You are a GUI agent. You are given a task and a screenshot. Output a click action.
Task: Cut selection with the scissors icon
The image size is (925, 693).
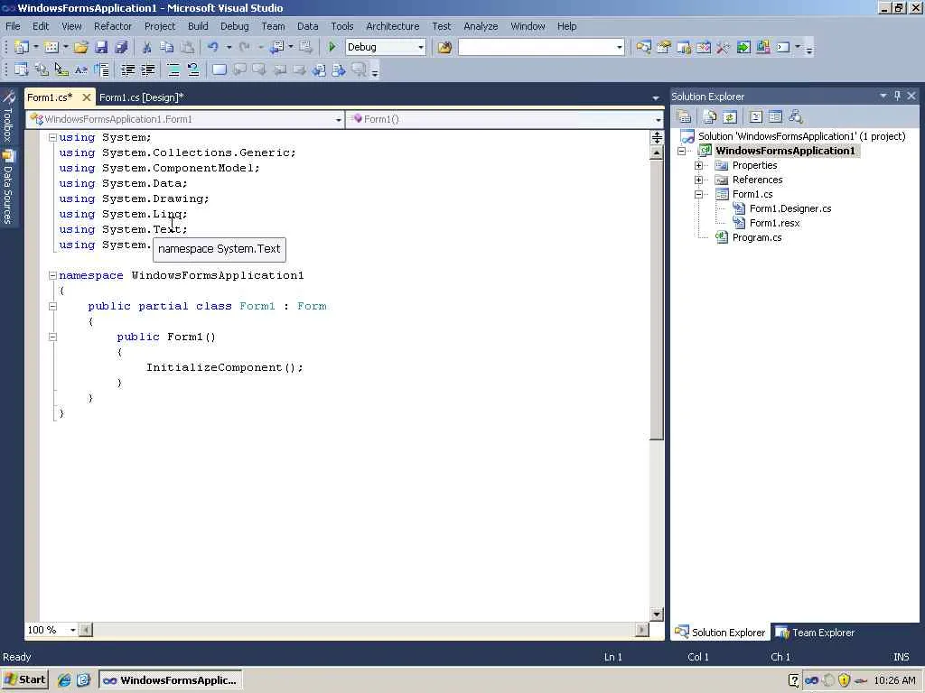[x=147, y=47]
